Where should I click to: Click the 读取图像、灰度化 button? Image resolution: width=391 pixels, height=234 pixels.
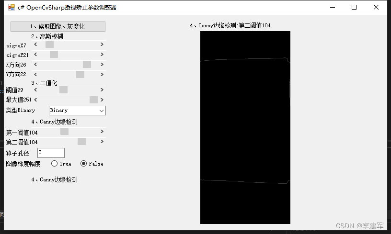click(58, 26)
